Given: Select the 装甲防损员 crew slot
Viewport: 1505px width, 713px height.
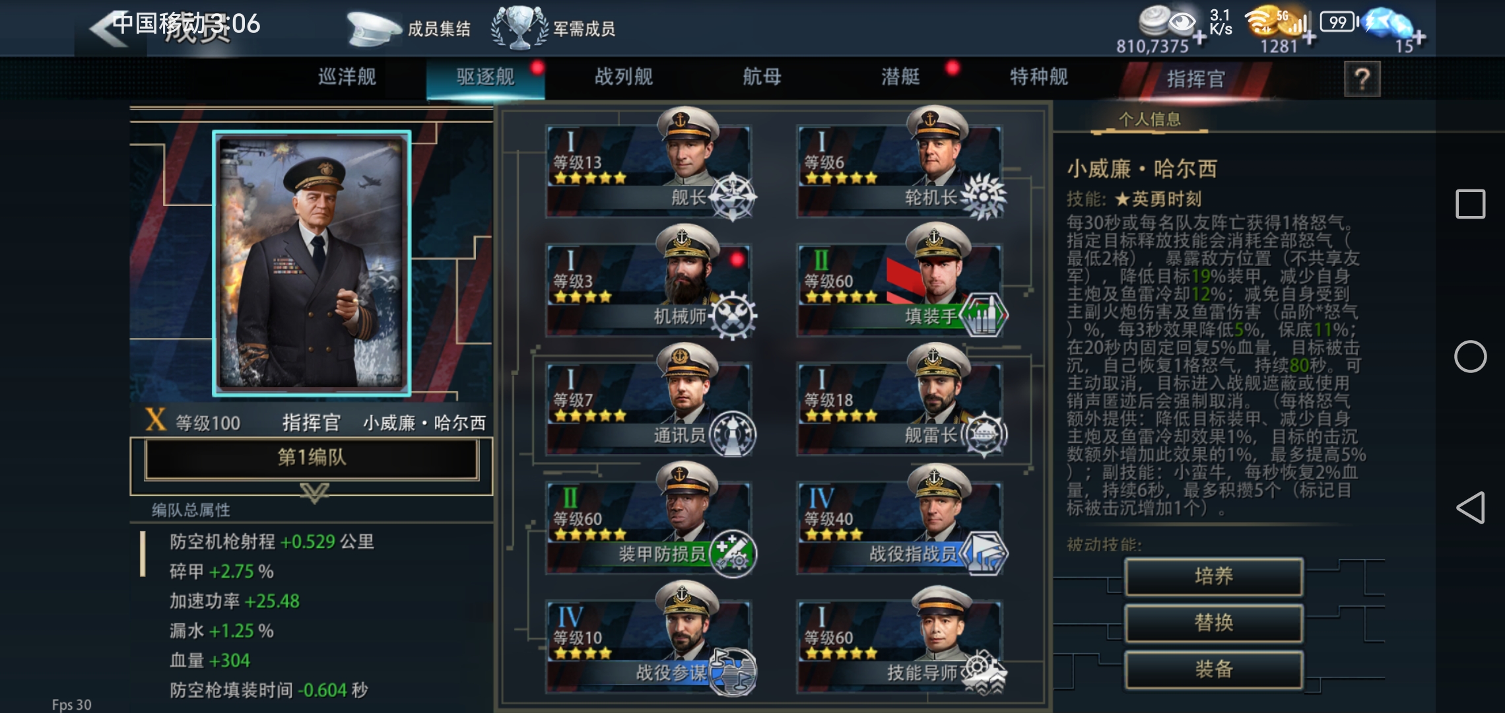Looking at the screenshot, I should (649, 522).
